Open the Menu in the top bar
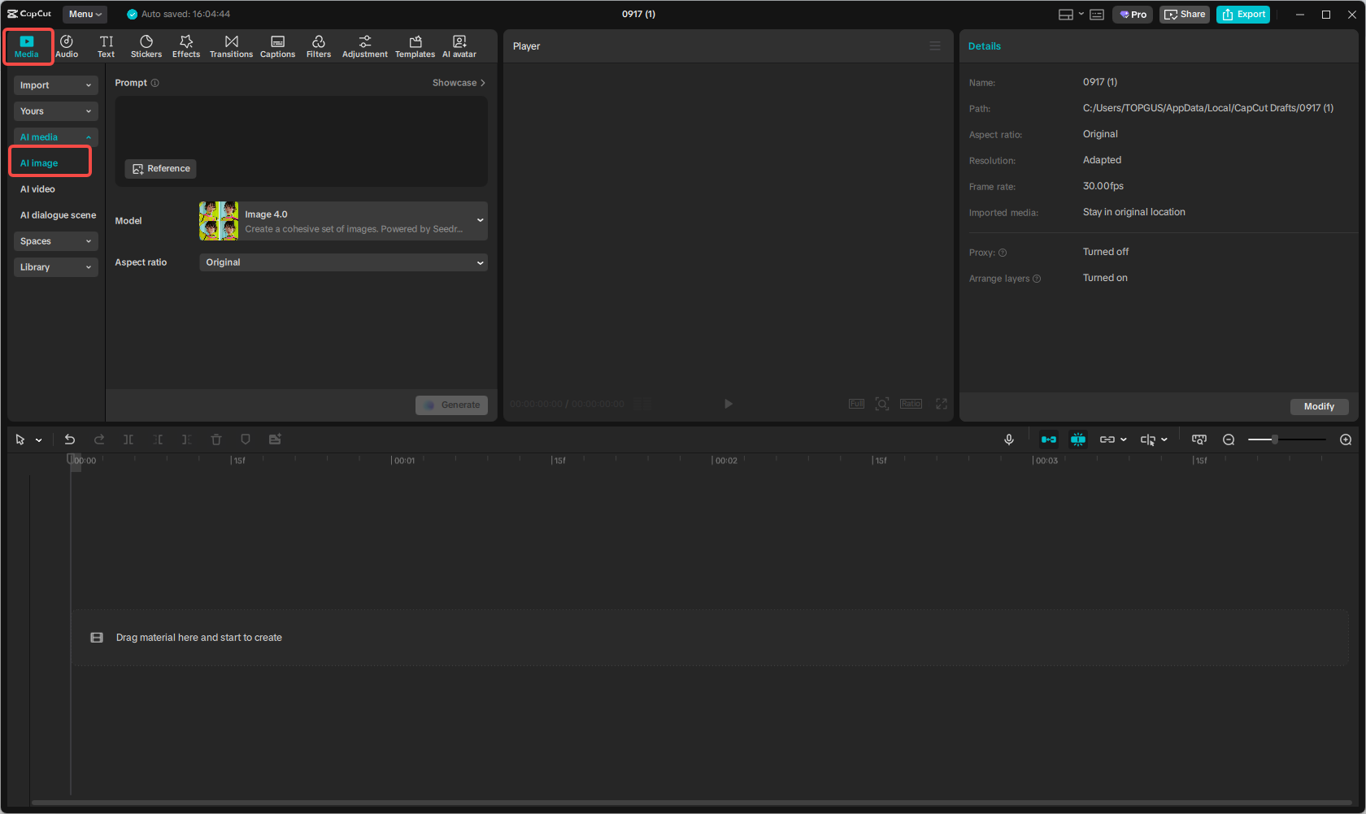The image size is (1366, 814). (x=84, y=14)
